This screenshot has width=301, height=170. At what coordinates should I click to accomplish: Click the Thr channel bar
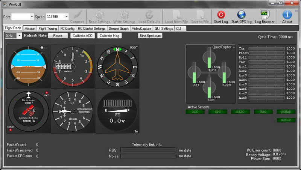click(266, 48)
